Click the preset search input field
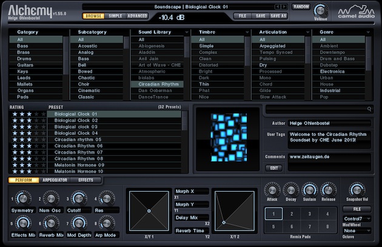Image resolution: width=382 pixels, height=247 pixels. 319,109
